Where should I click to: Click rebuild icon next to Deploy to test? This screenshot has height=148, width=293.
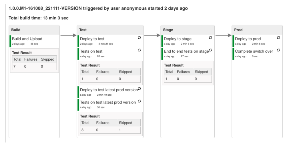click(x=139, y=38)
